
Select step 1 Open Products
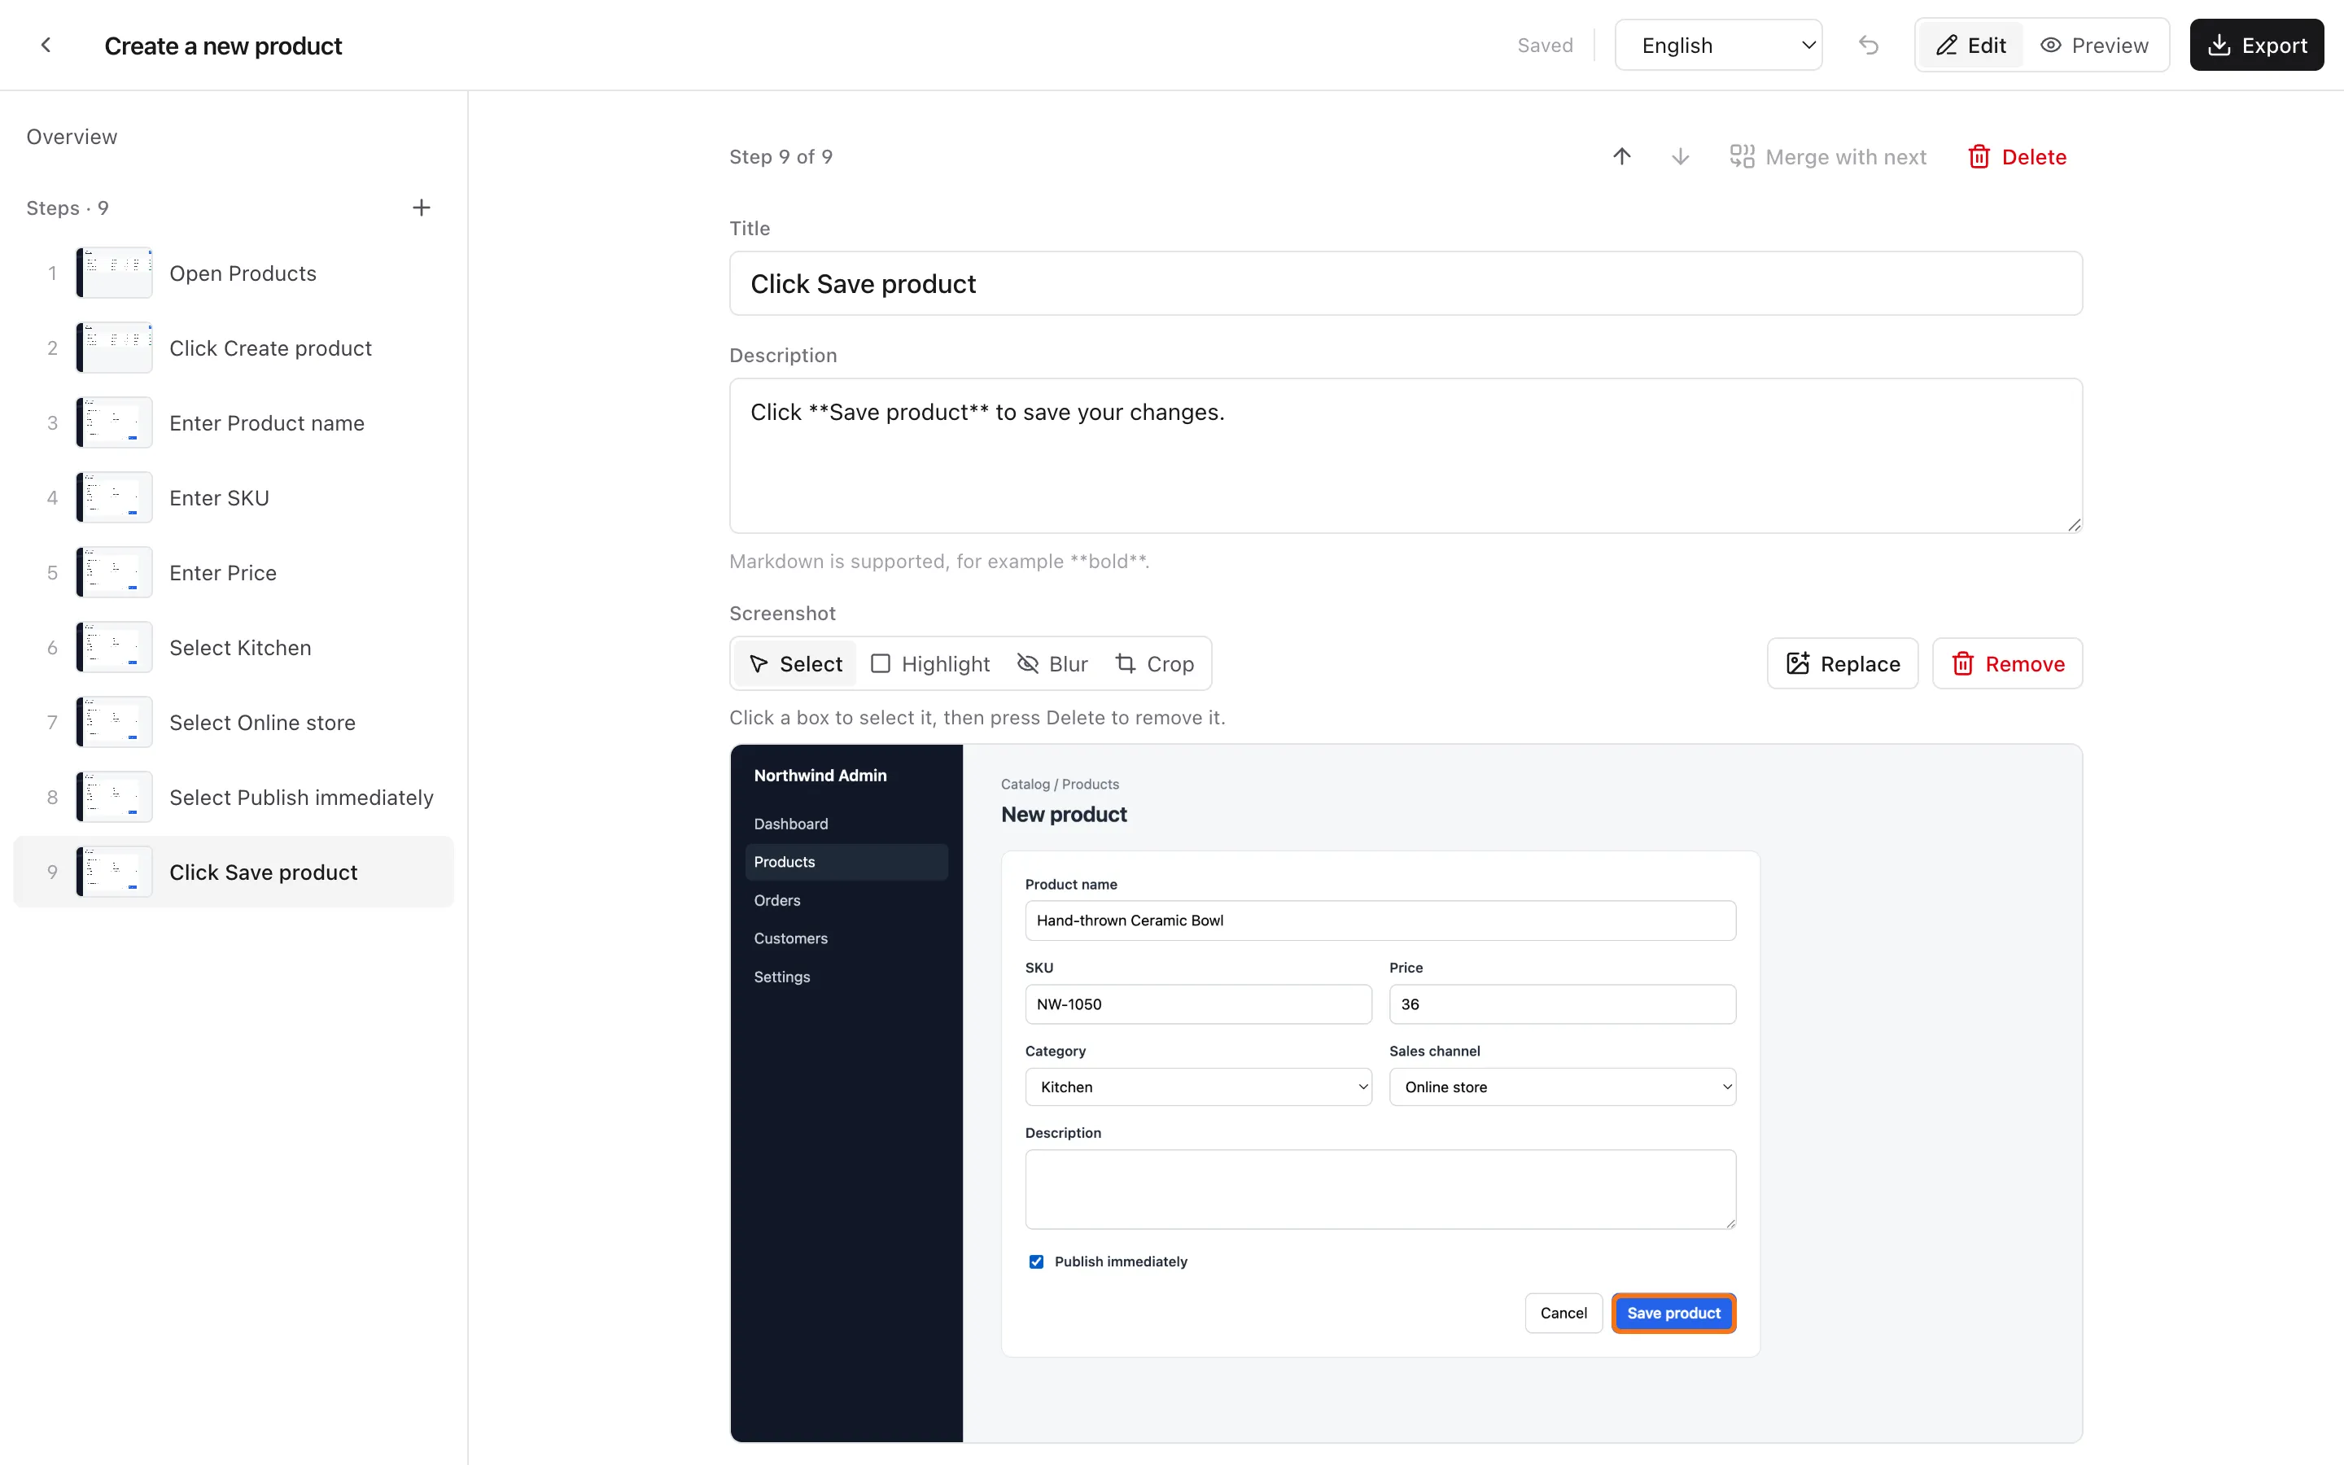tap(234, 273)
